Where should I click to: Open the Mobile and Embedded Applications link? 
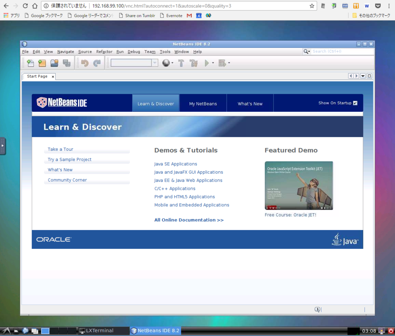pyautogui.click(x=192, y=205)
